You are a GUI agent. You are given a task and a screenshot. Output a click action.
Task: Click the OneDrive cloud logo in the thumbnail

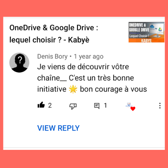point(152,27)
